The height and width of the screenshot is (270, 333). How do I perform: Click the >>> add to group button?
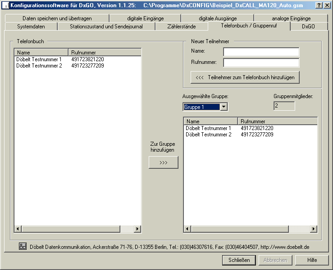click(163, 162)
